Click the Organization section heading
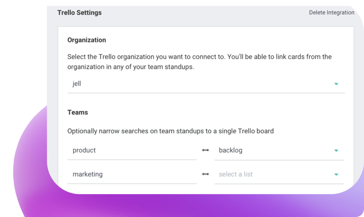Screen dimensions: 364x217 (87, 40)
